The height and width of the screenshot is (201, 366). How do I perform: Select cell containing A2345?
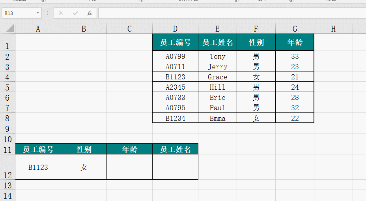tap(175, 87)
